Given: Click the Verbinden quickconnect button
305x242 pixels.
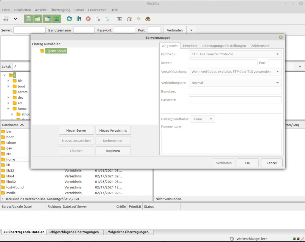Looking at the screenshot, I should coord(175,30).
